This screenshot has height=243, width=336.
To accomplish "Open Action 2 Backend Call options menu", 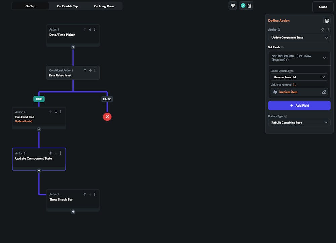I will 61,112.
